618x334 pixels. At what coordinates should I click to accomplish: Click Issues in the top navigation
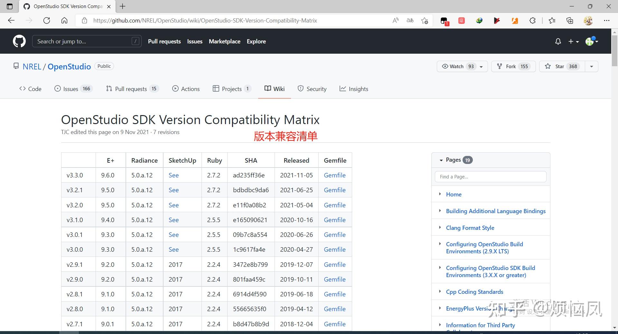195,41
